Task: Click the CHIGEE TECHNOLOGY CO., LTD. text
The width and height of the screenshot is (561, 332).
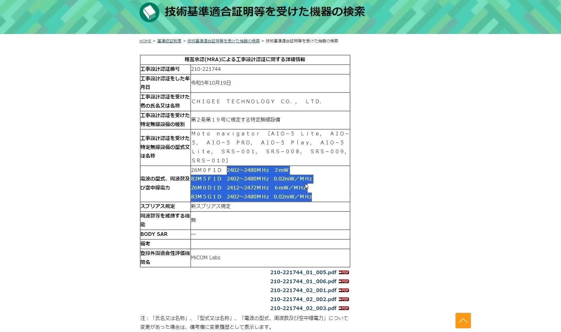Action: (x=257, y=101)
